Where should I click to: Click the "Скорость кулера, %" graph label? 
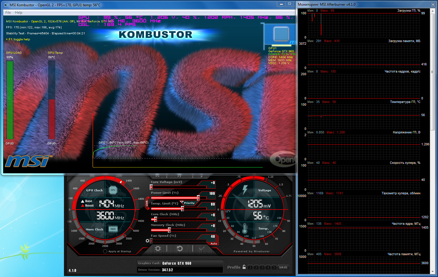405,163
